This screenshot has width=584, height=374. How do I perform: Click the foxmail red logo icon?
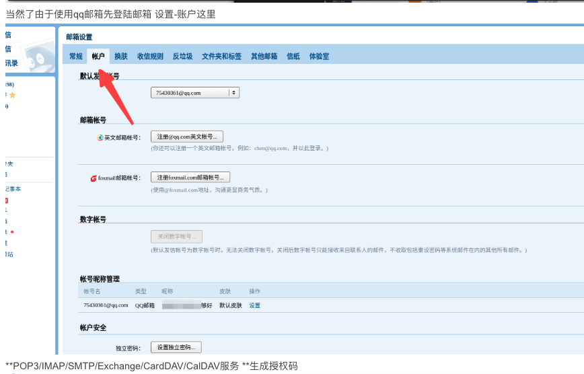coord(94,178)
